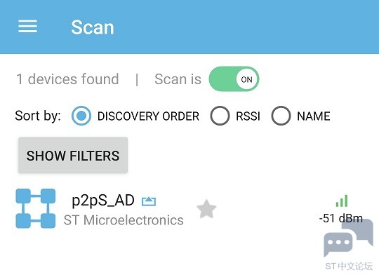379x277 pixels.
Task: Select the RSSI sort radio button
Action: click(220, 116)
